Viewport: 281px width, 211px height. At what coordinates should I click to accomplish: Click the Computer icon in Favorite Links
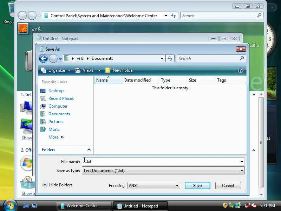(x=43, y=106)
